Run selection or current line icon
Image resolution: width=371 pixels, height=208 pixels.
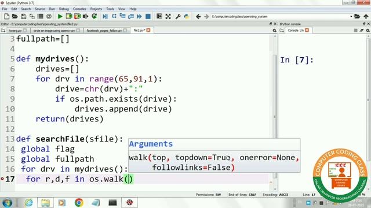pos(85,16)
